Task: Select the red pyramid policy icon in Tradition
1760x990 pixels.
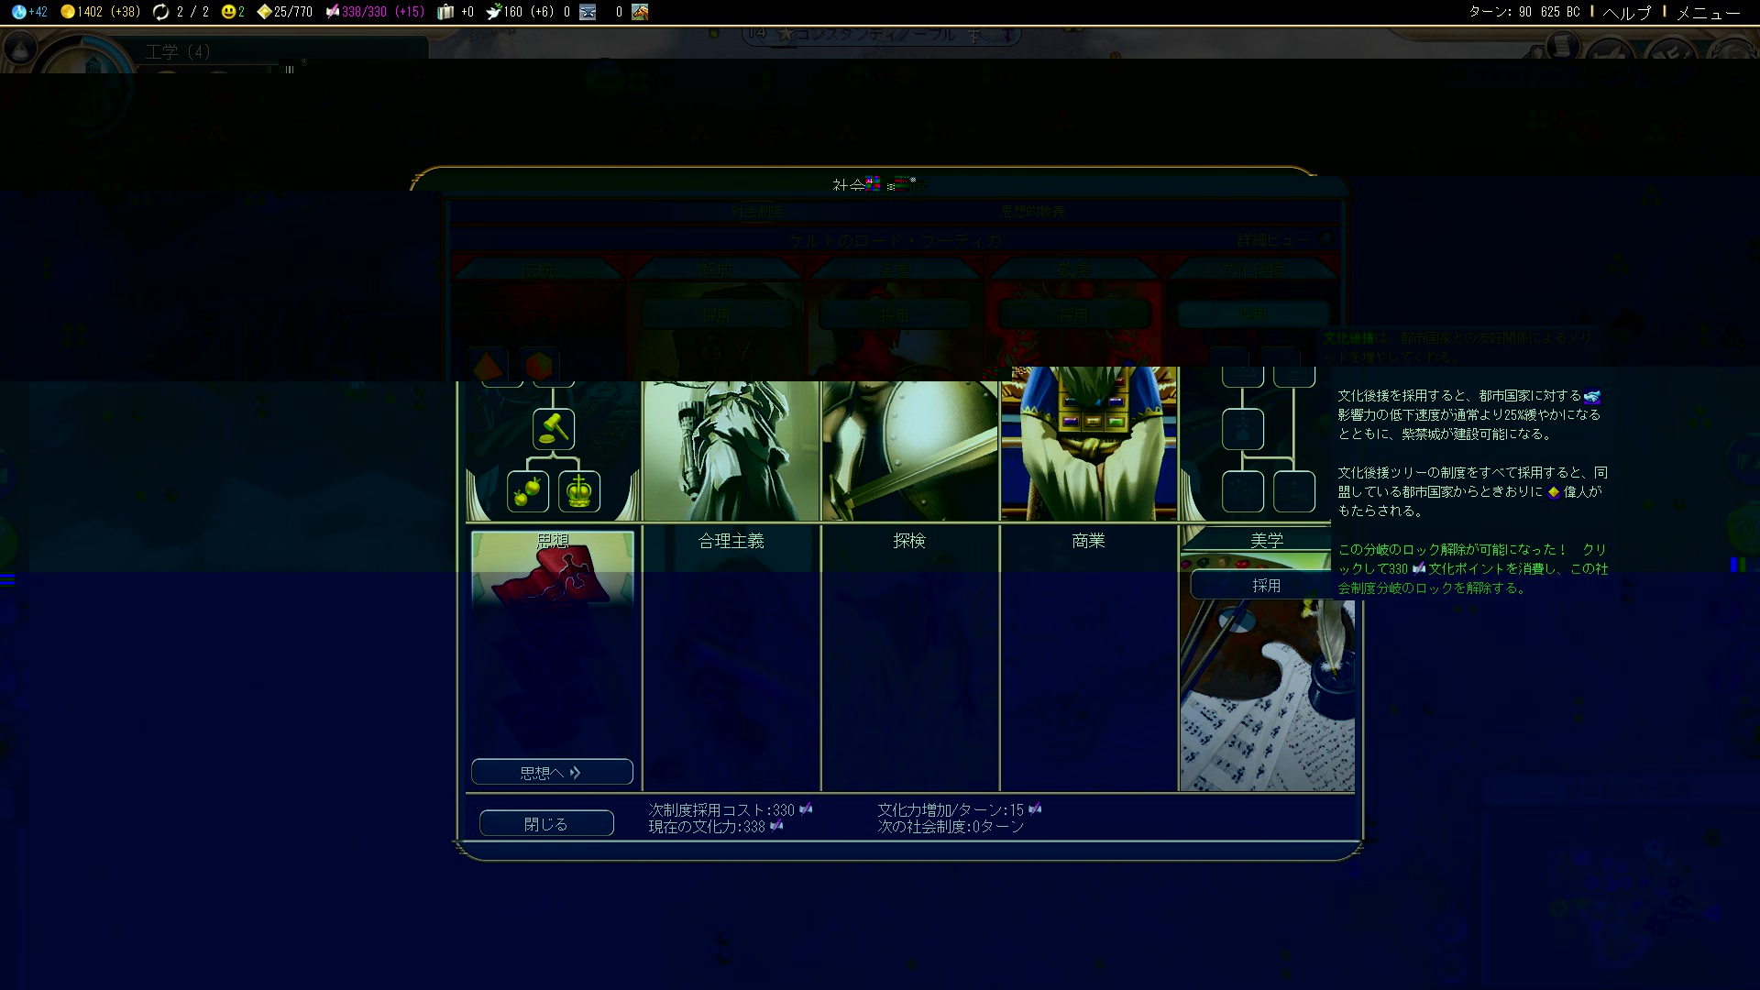Action: (489, 366)
